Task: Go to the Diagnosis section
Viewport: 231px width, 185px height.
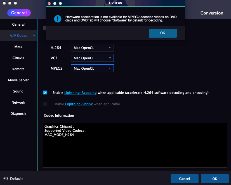Action: [x=18, y=114]
